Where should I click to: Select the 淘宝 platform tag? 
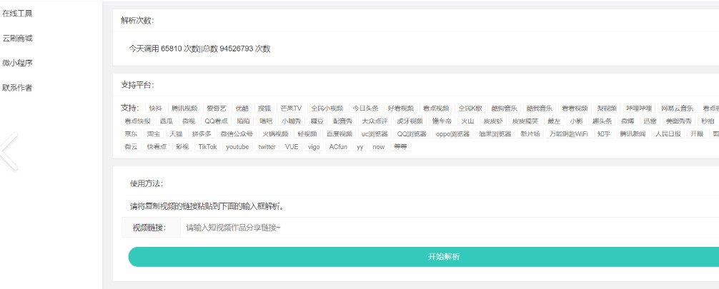pyautogui.click(x=153, y=133)
